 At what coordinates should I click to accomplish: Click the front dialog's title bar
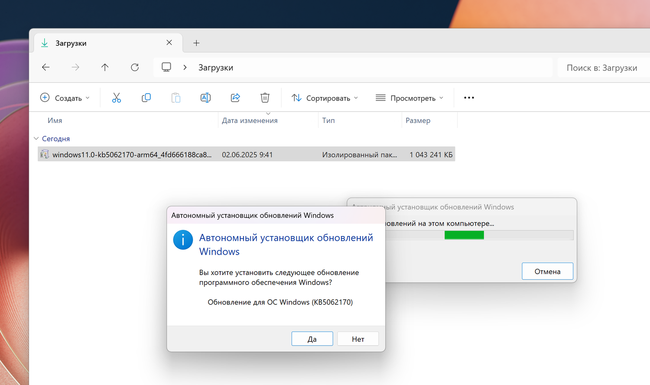click(x=276, y=215)
